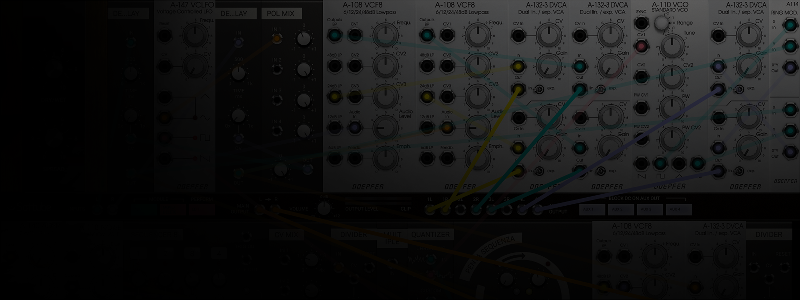Click the SYNC jack on A-110 VCO
This screenshot has height=300, width=800.
641,24
